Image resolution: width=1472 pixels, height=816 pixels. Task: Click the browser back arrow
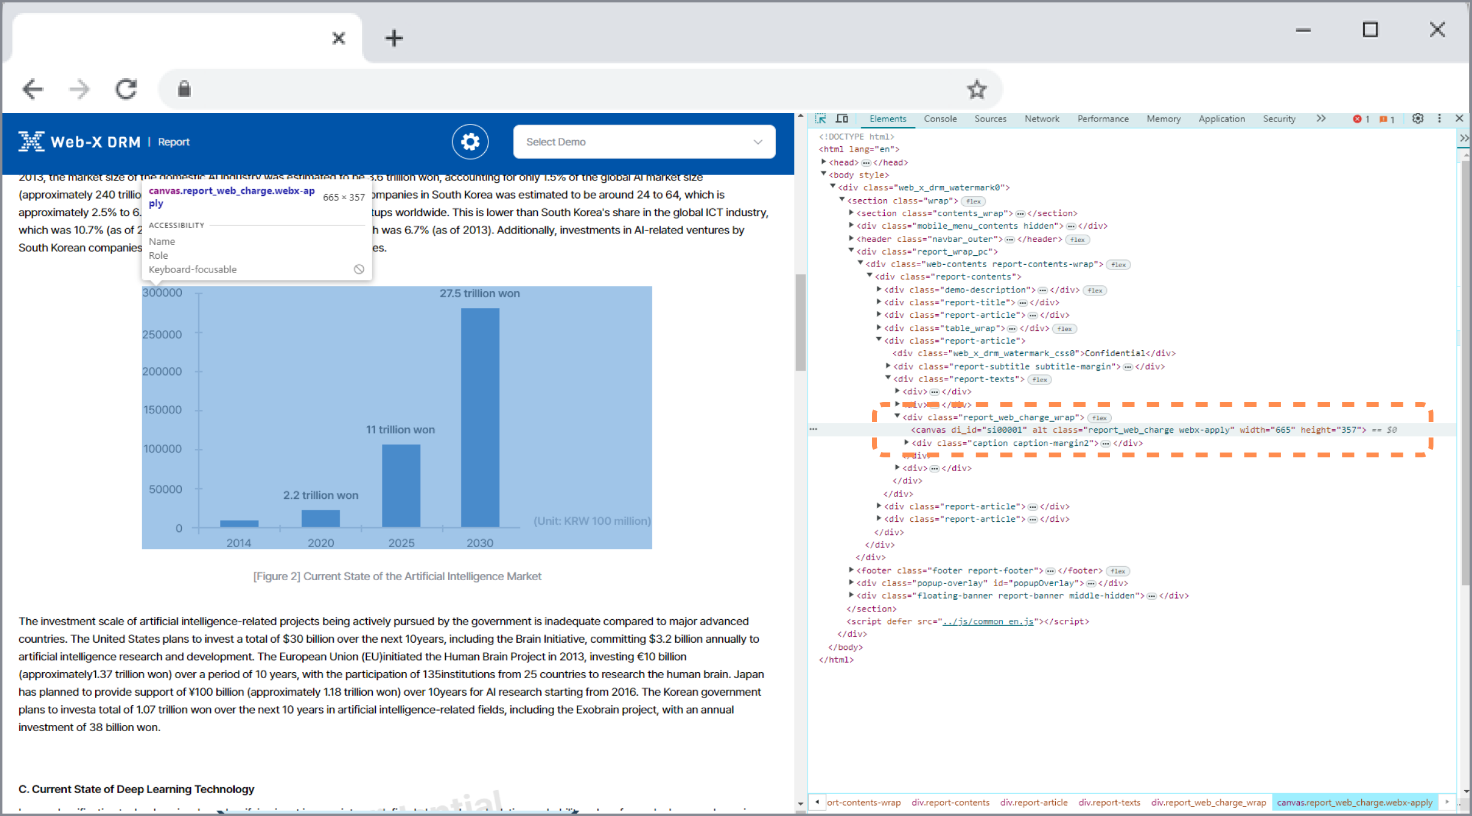click(33, 90)
